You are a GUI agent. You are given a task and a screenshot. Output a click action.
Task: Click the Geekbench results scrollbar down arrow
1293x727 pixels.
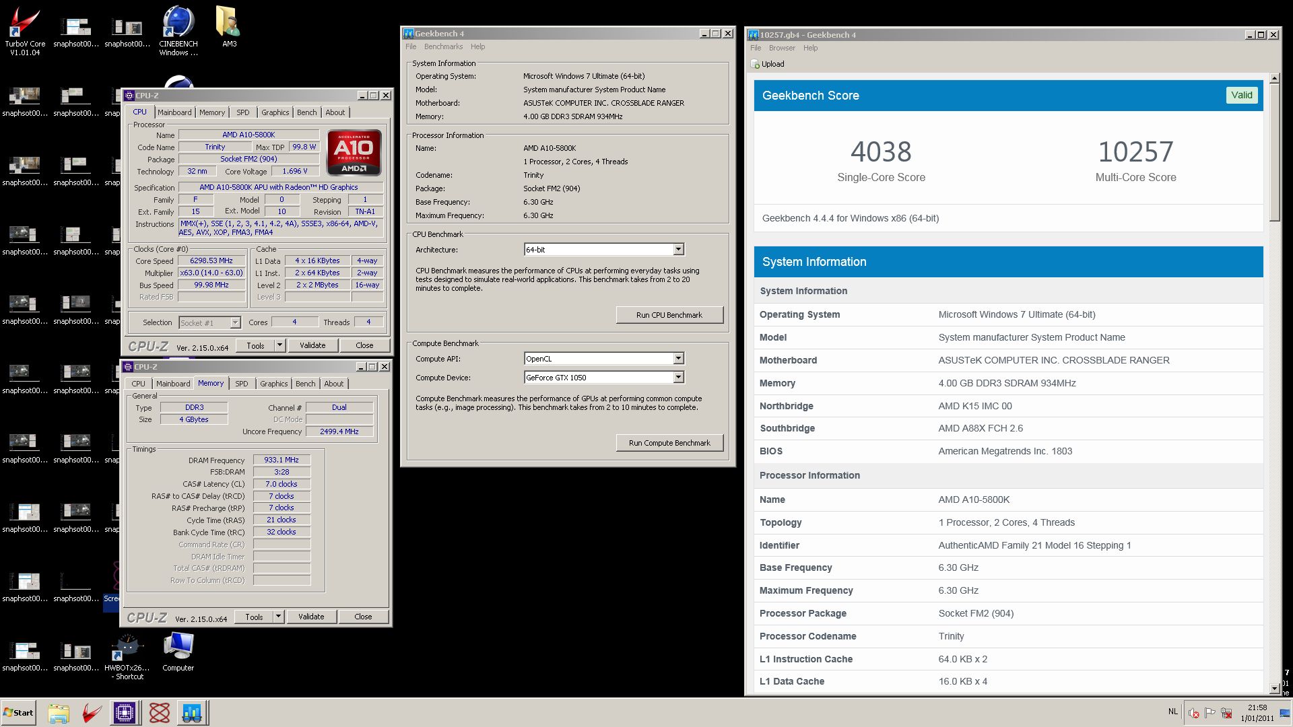[x=1274, y=689]
